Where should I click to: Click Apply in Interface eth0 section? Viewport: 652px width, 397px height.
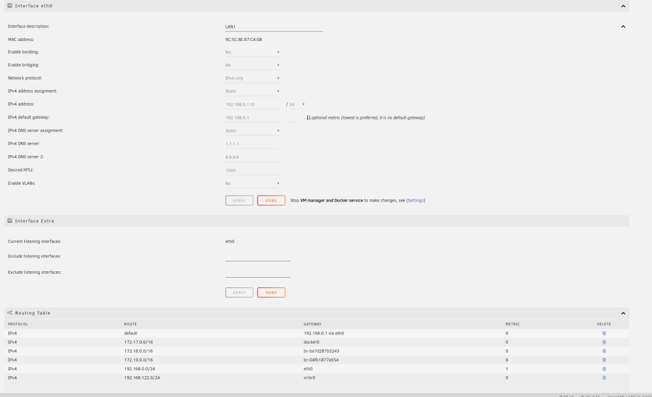coord(239,200)
